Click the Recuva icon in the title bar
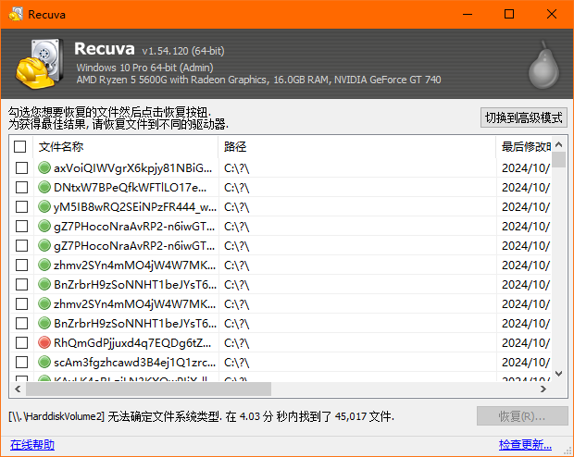This screenshot has height=457, width=574. click(16, 14)
